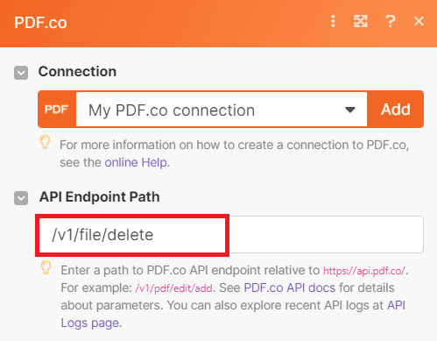Follow the online Help link
The height and width of the screenshot is (341, 437).
[136, 162]
